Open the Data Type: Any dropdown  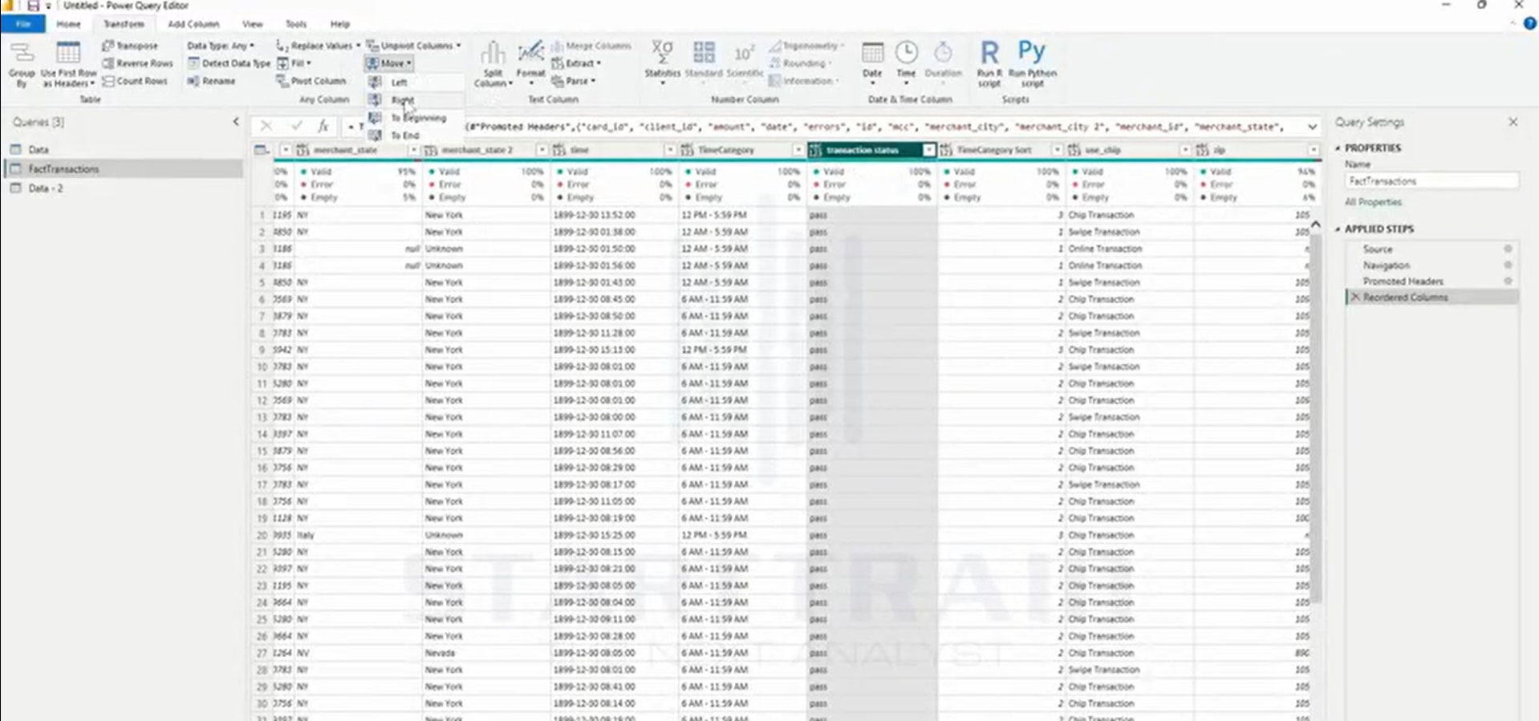(221, 46)
